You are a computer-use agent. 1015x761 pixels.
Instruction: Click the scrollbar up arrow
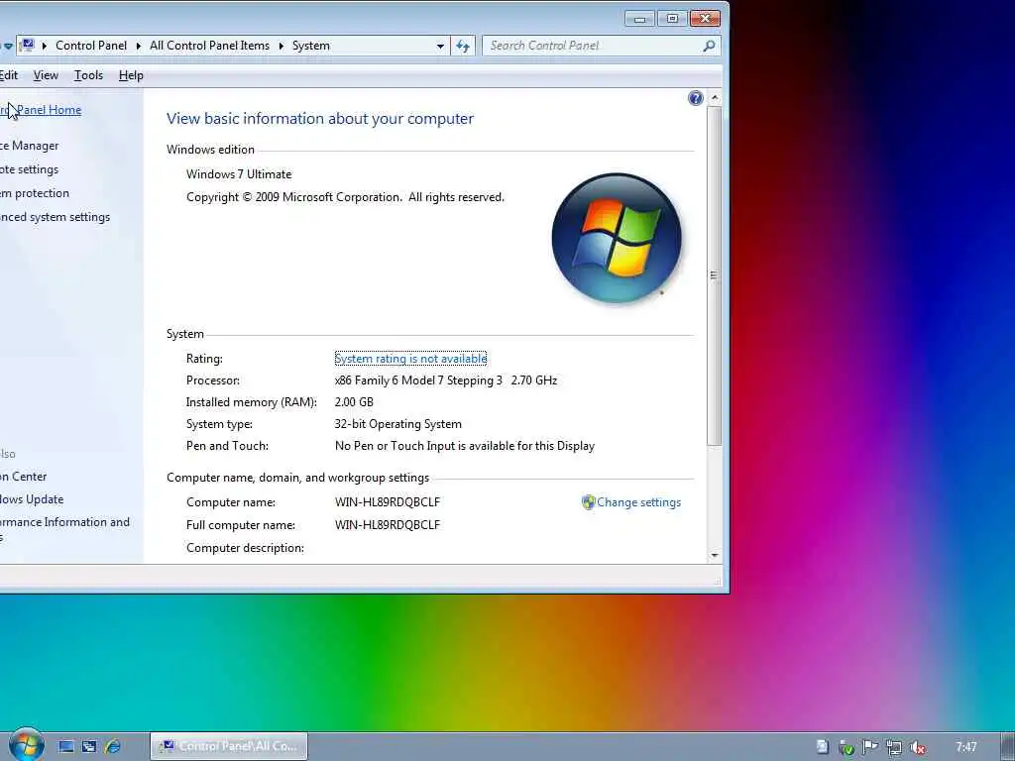(714, 98)
